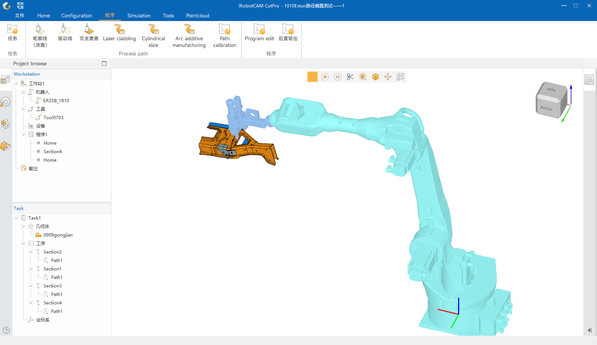Image resolution: width=597 pixels, height=345 pixels.
Task: Open the Laser cladding tool
Action: 119,32
